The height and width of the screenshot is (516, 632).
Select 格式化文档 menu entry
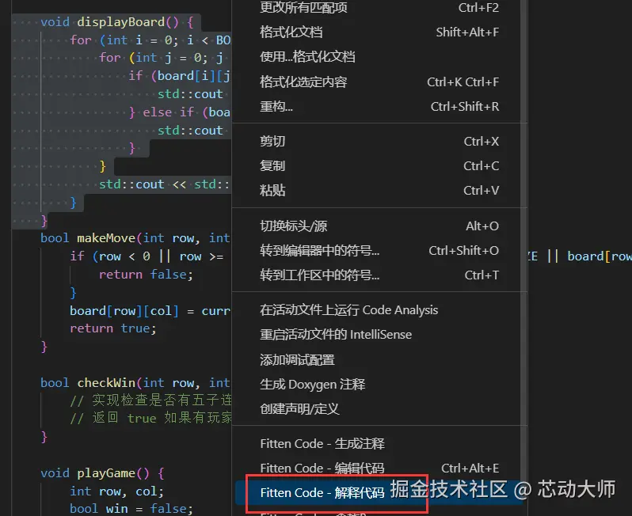(379, 32)
